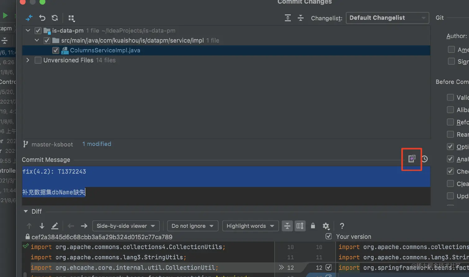Toggle synchronize scrolling icon

(x=300, y=226)
